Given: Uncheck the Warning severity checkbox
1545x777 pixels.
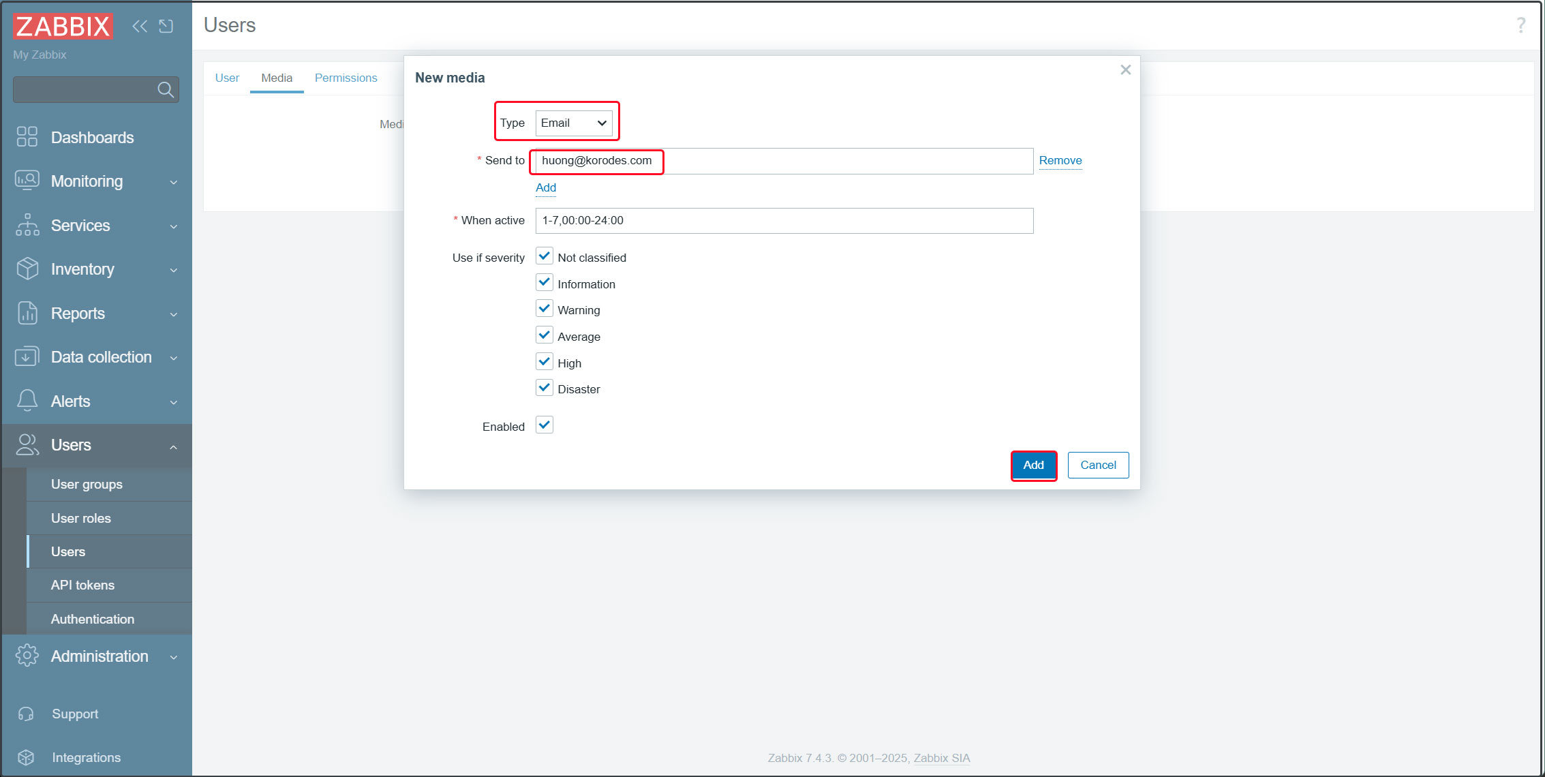Looking at the screenshot, I should click(x=544, y=309).
